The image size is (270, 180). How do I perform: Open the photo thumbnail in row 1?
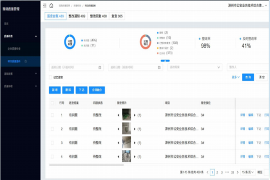tap(127, 114)
